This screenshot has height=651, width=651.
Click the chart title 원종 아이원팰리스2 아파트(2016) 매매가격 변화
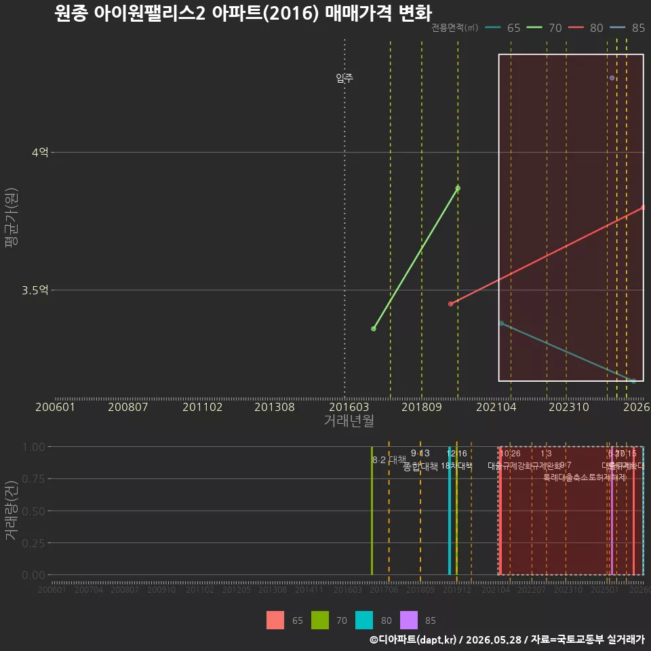[243, 14]
